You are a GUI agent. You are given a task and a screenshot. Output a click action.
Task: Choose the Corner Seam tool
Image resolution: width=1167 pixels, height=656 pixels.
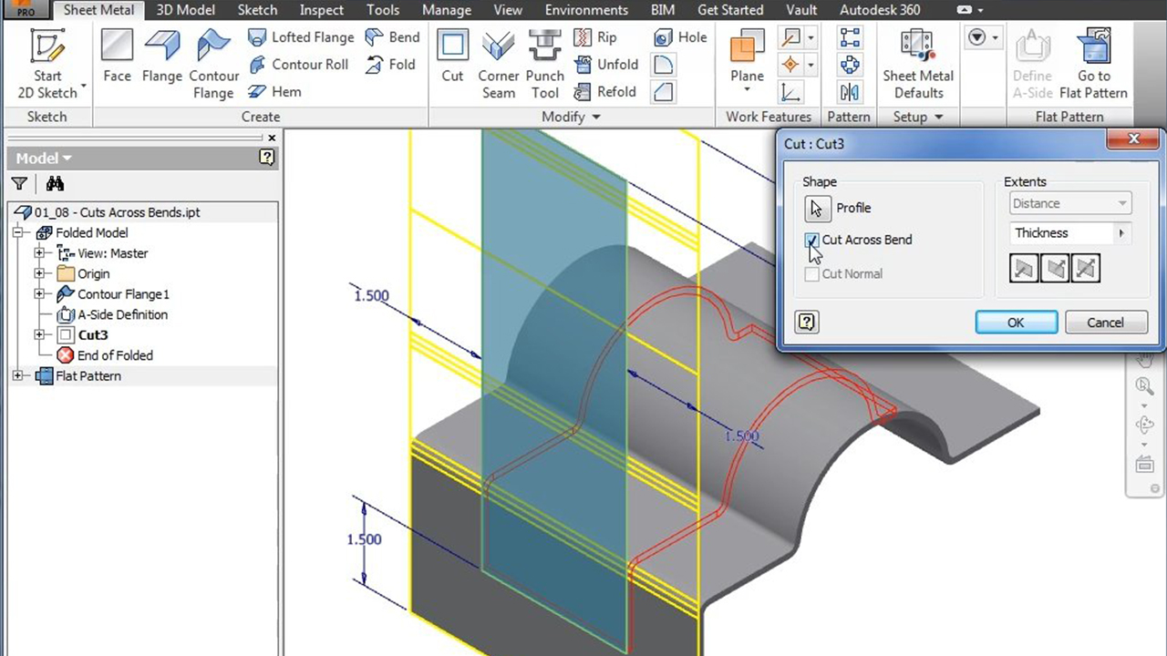coord(499,62)
